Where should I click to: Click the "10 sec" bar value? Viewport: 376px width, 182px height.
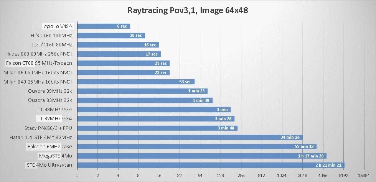[136, 35]
